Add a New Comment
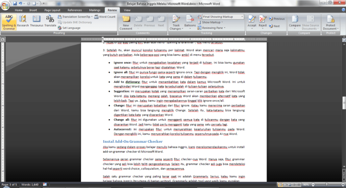This screenshot has width=346, height=188. (126, 23)
